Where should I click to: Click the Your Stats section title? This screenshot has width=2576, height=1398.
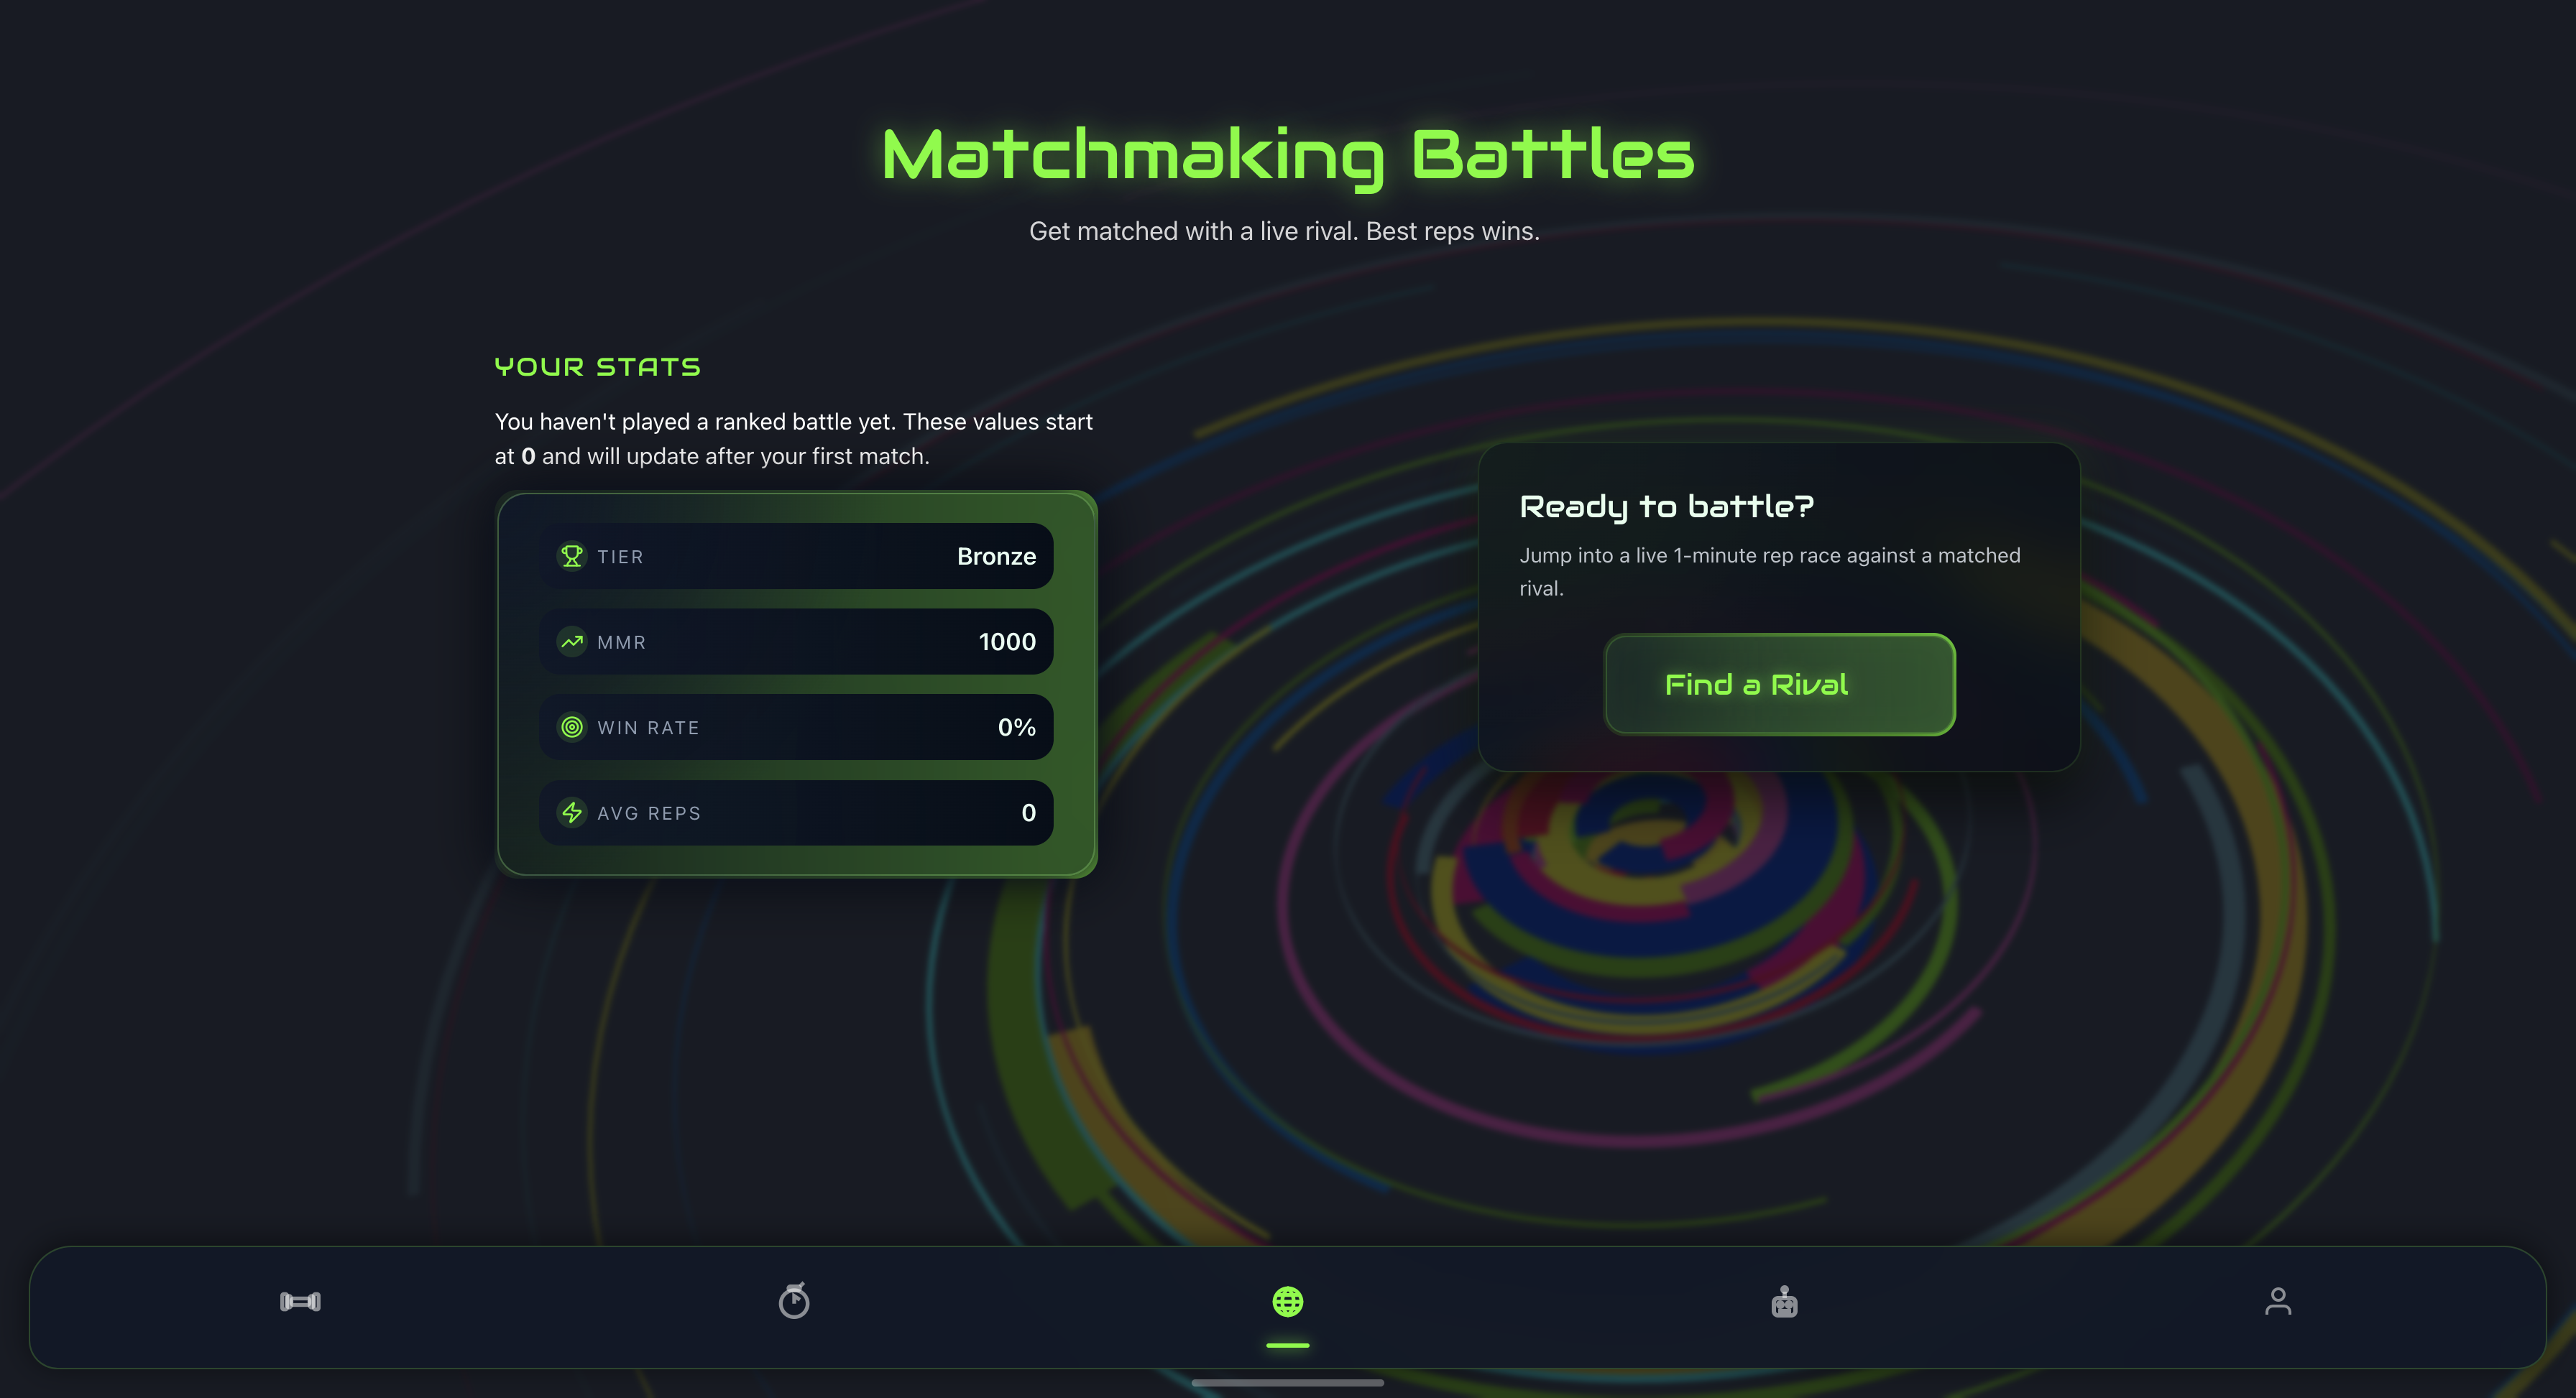tap(598, 366)
